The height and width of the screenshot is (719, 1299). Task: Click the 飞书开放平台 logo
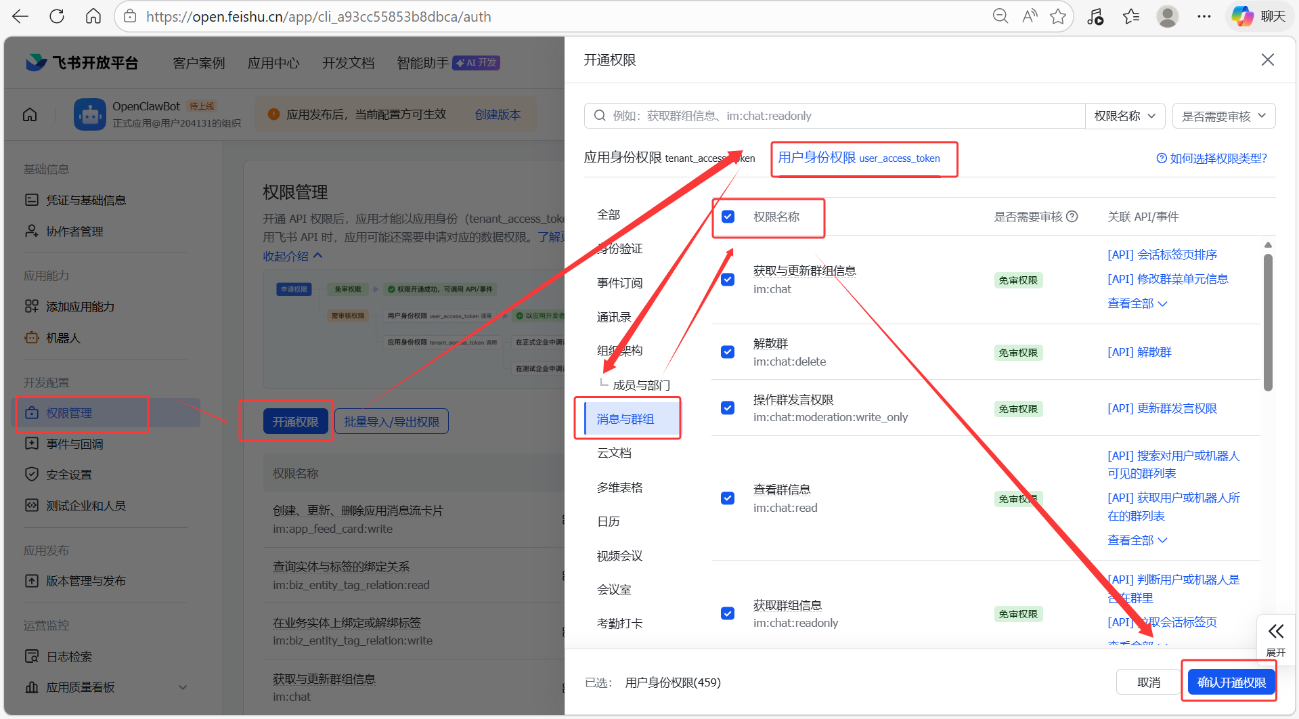click(82, 63)
